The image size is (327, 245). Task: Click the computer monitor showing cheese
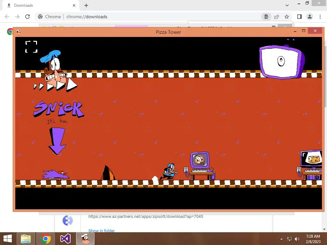coord(311,159)
